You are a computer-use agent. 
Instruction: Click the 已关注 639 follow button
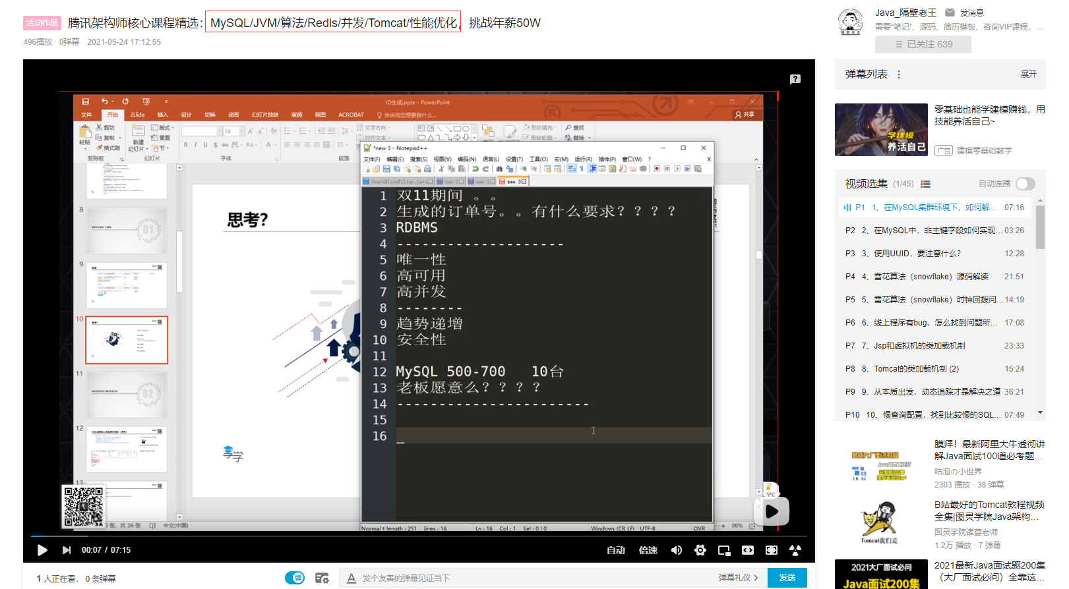coord(923,44)
